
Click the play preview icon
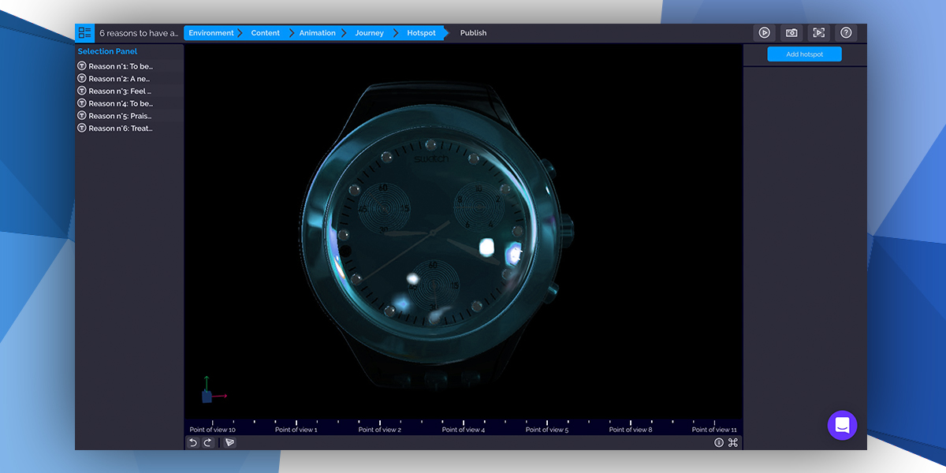(x=764, y=33)
